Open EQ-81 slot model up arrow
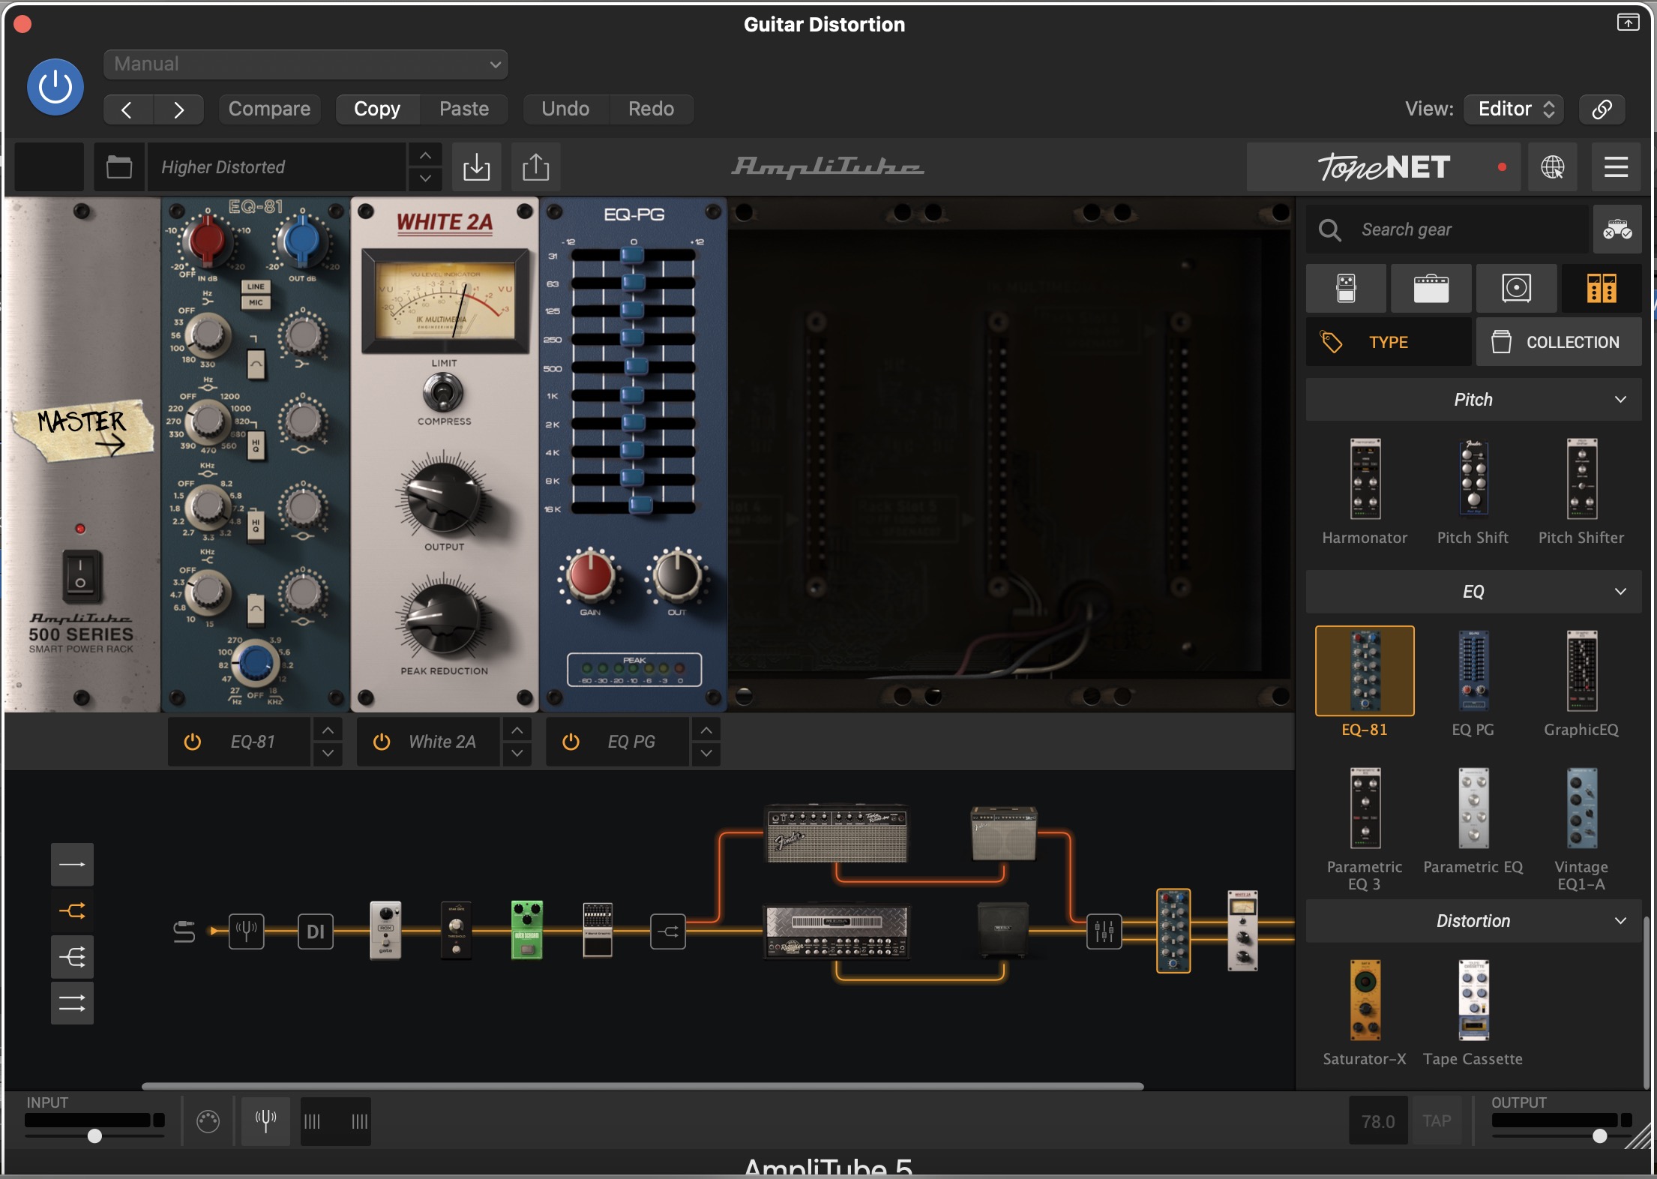Screen dimensions: 1657x1179 (x=328, y=730)
